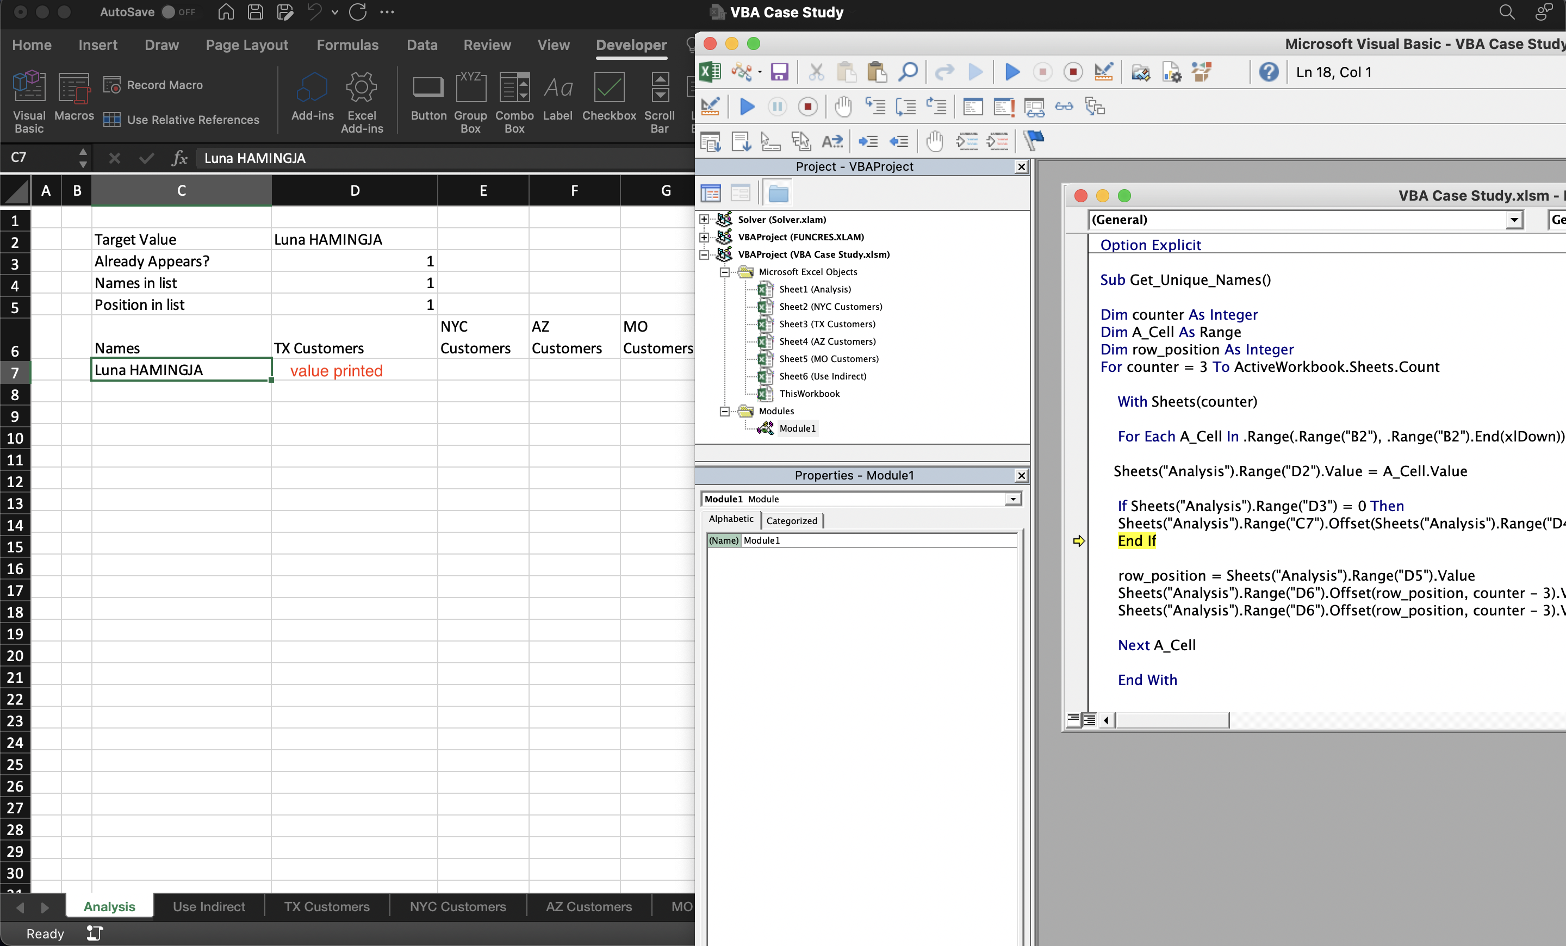Open VBA help question mark icon
Screen dimensions: 1566x946
point(1268,72)
